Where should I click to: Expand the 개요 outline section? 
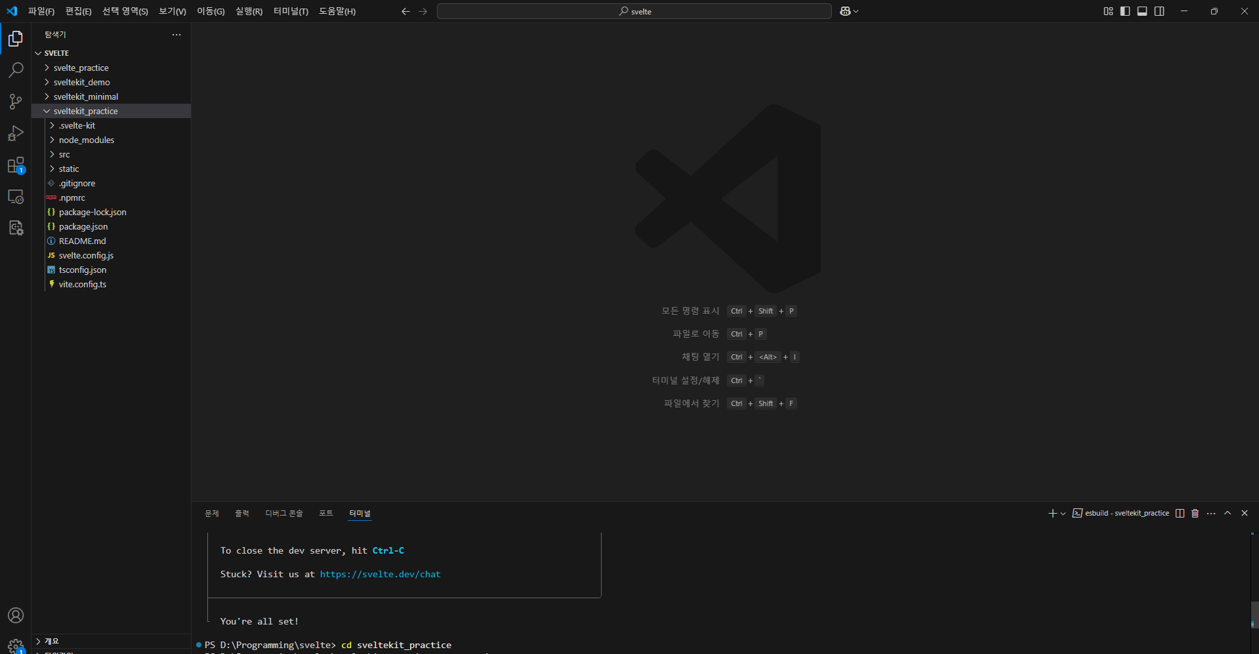pyautogui.click(x=112, y=641)
